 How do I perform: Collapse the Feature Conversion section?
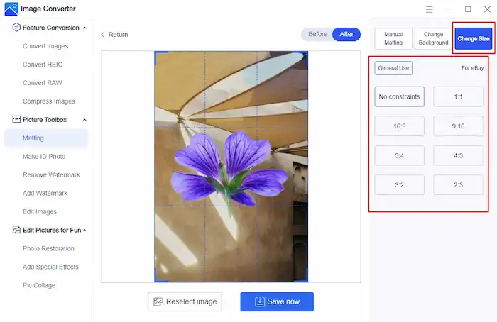(85, 28)
